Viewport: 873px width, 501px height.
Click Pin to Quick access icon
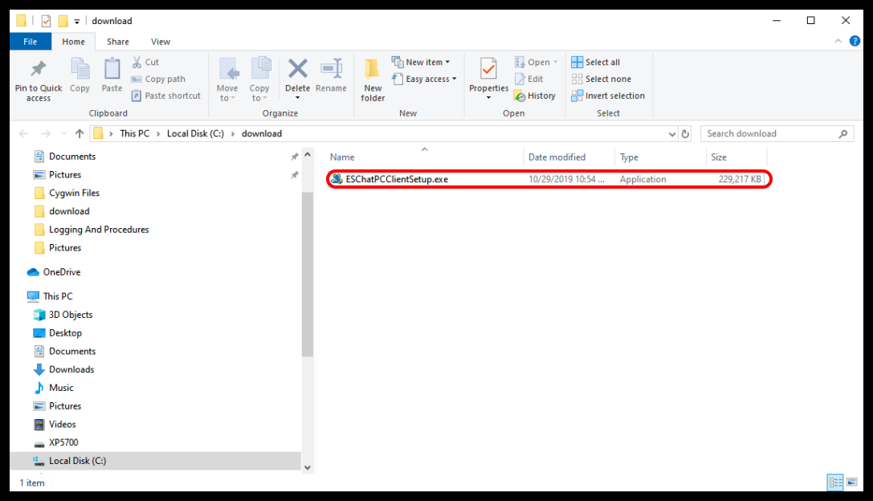[x=39, y=69]
